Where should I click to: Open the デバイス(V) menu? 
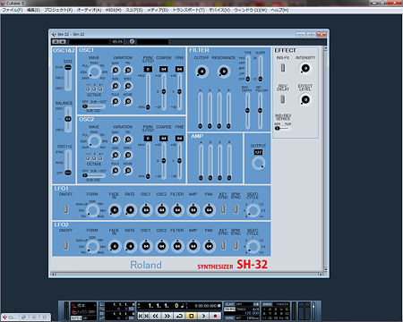coord(219,10)
